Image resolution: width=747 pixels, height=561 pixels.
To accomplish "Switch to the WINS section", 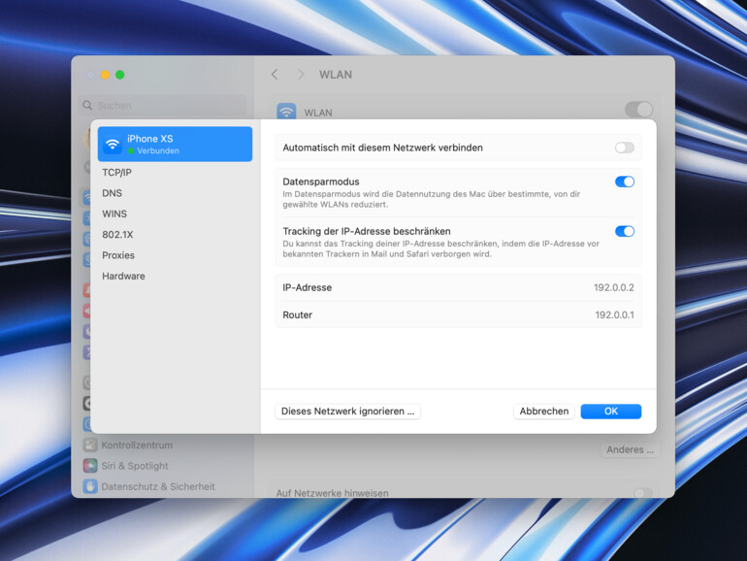I will pos(114,214).
